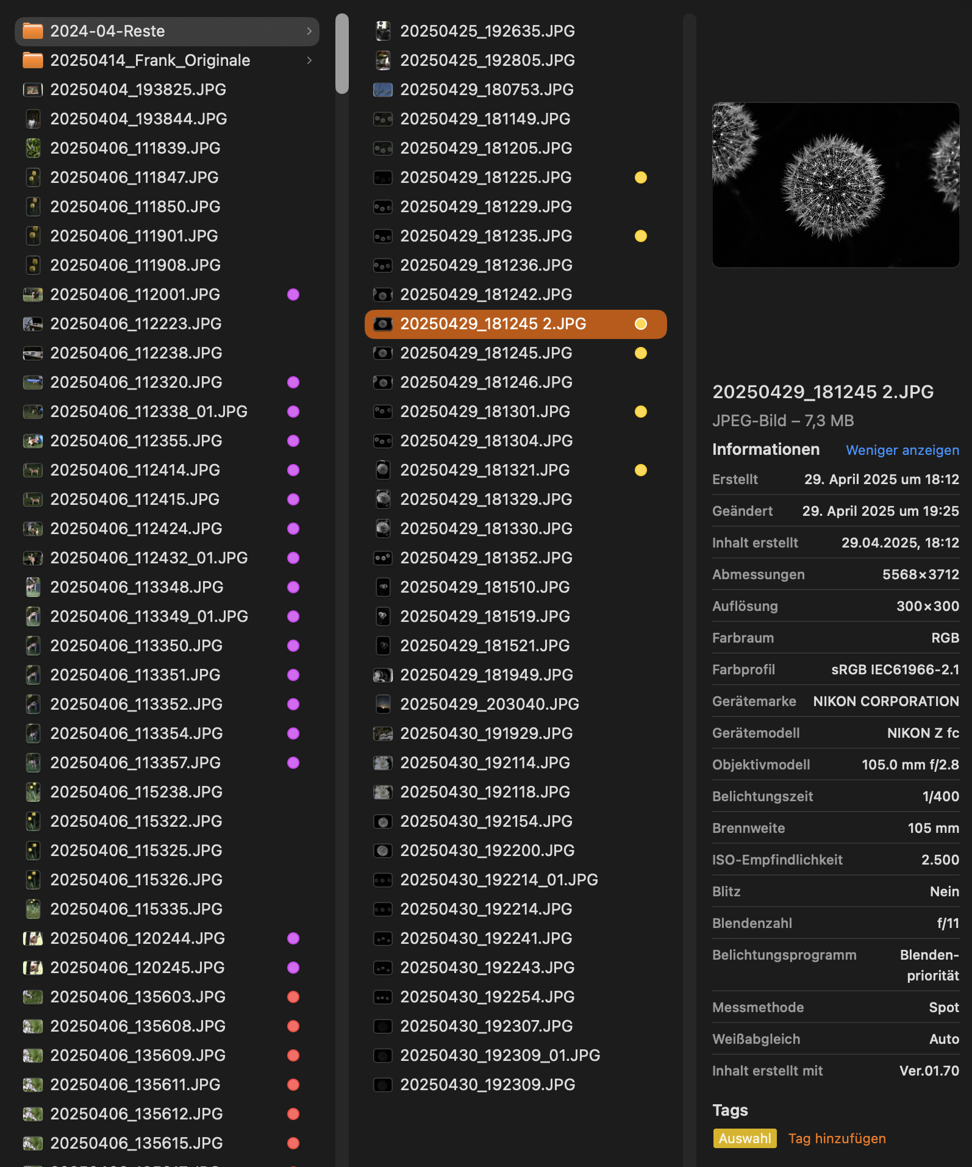Expand the 2024-04-Reste folder chevron
This screenshot has height=1167, width=972.
309,31
